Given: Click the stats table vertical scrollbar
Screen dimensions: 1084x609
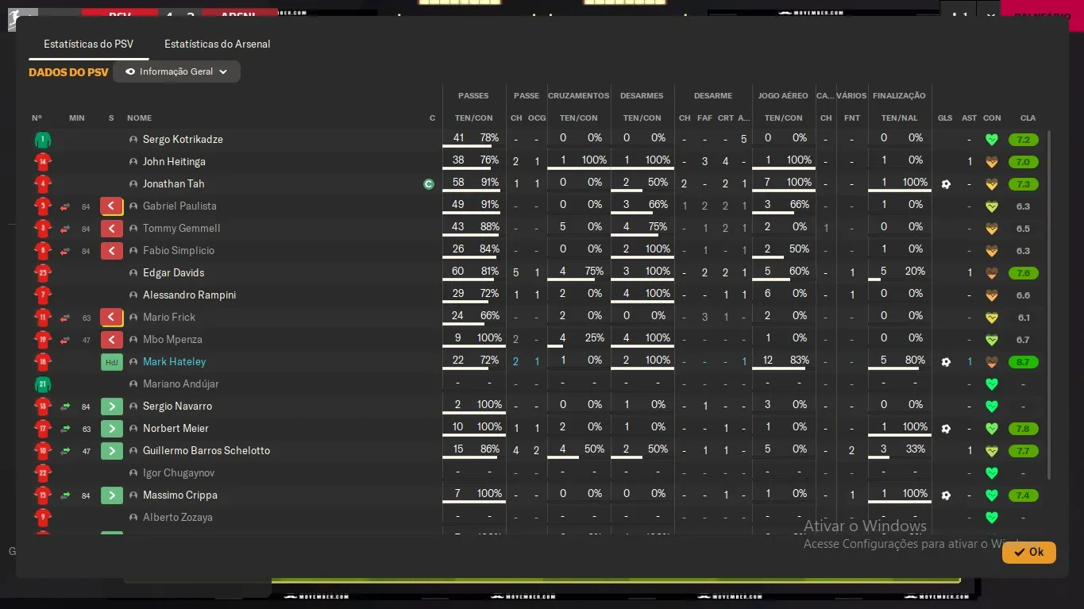Looking at the screenshot, I should 1049,305.
